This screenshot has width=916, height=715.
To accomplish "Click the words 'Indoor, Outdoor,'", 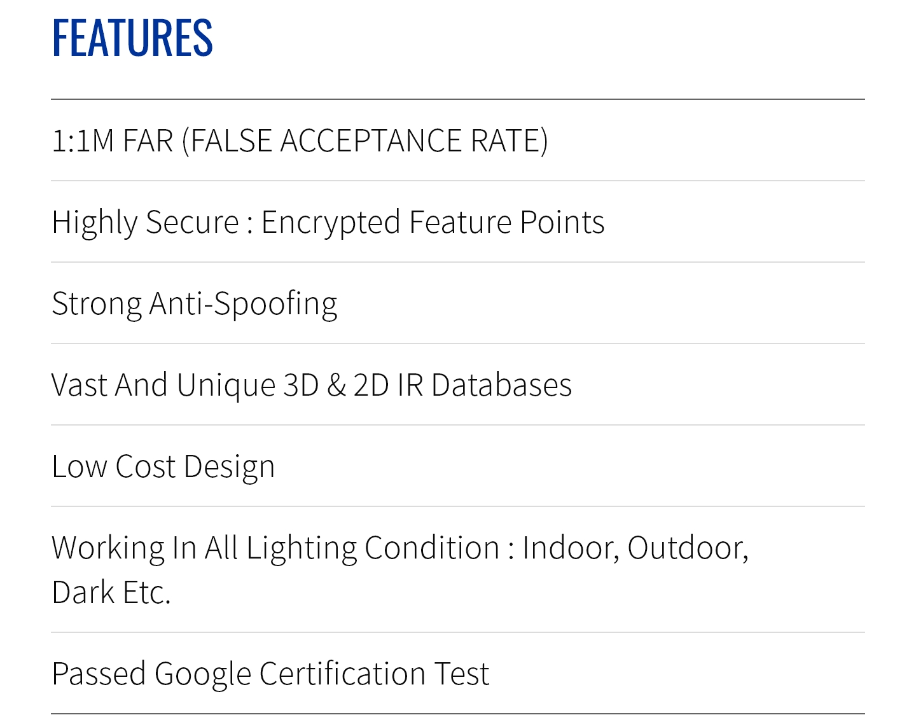I will click(x=635, y=548).
